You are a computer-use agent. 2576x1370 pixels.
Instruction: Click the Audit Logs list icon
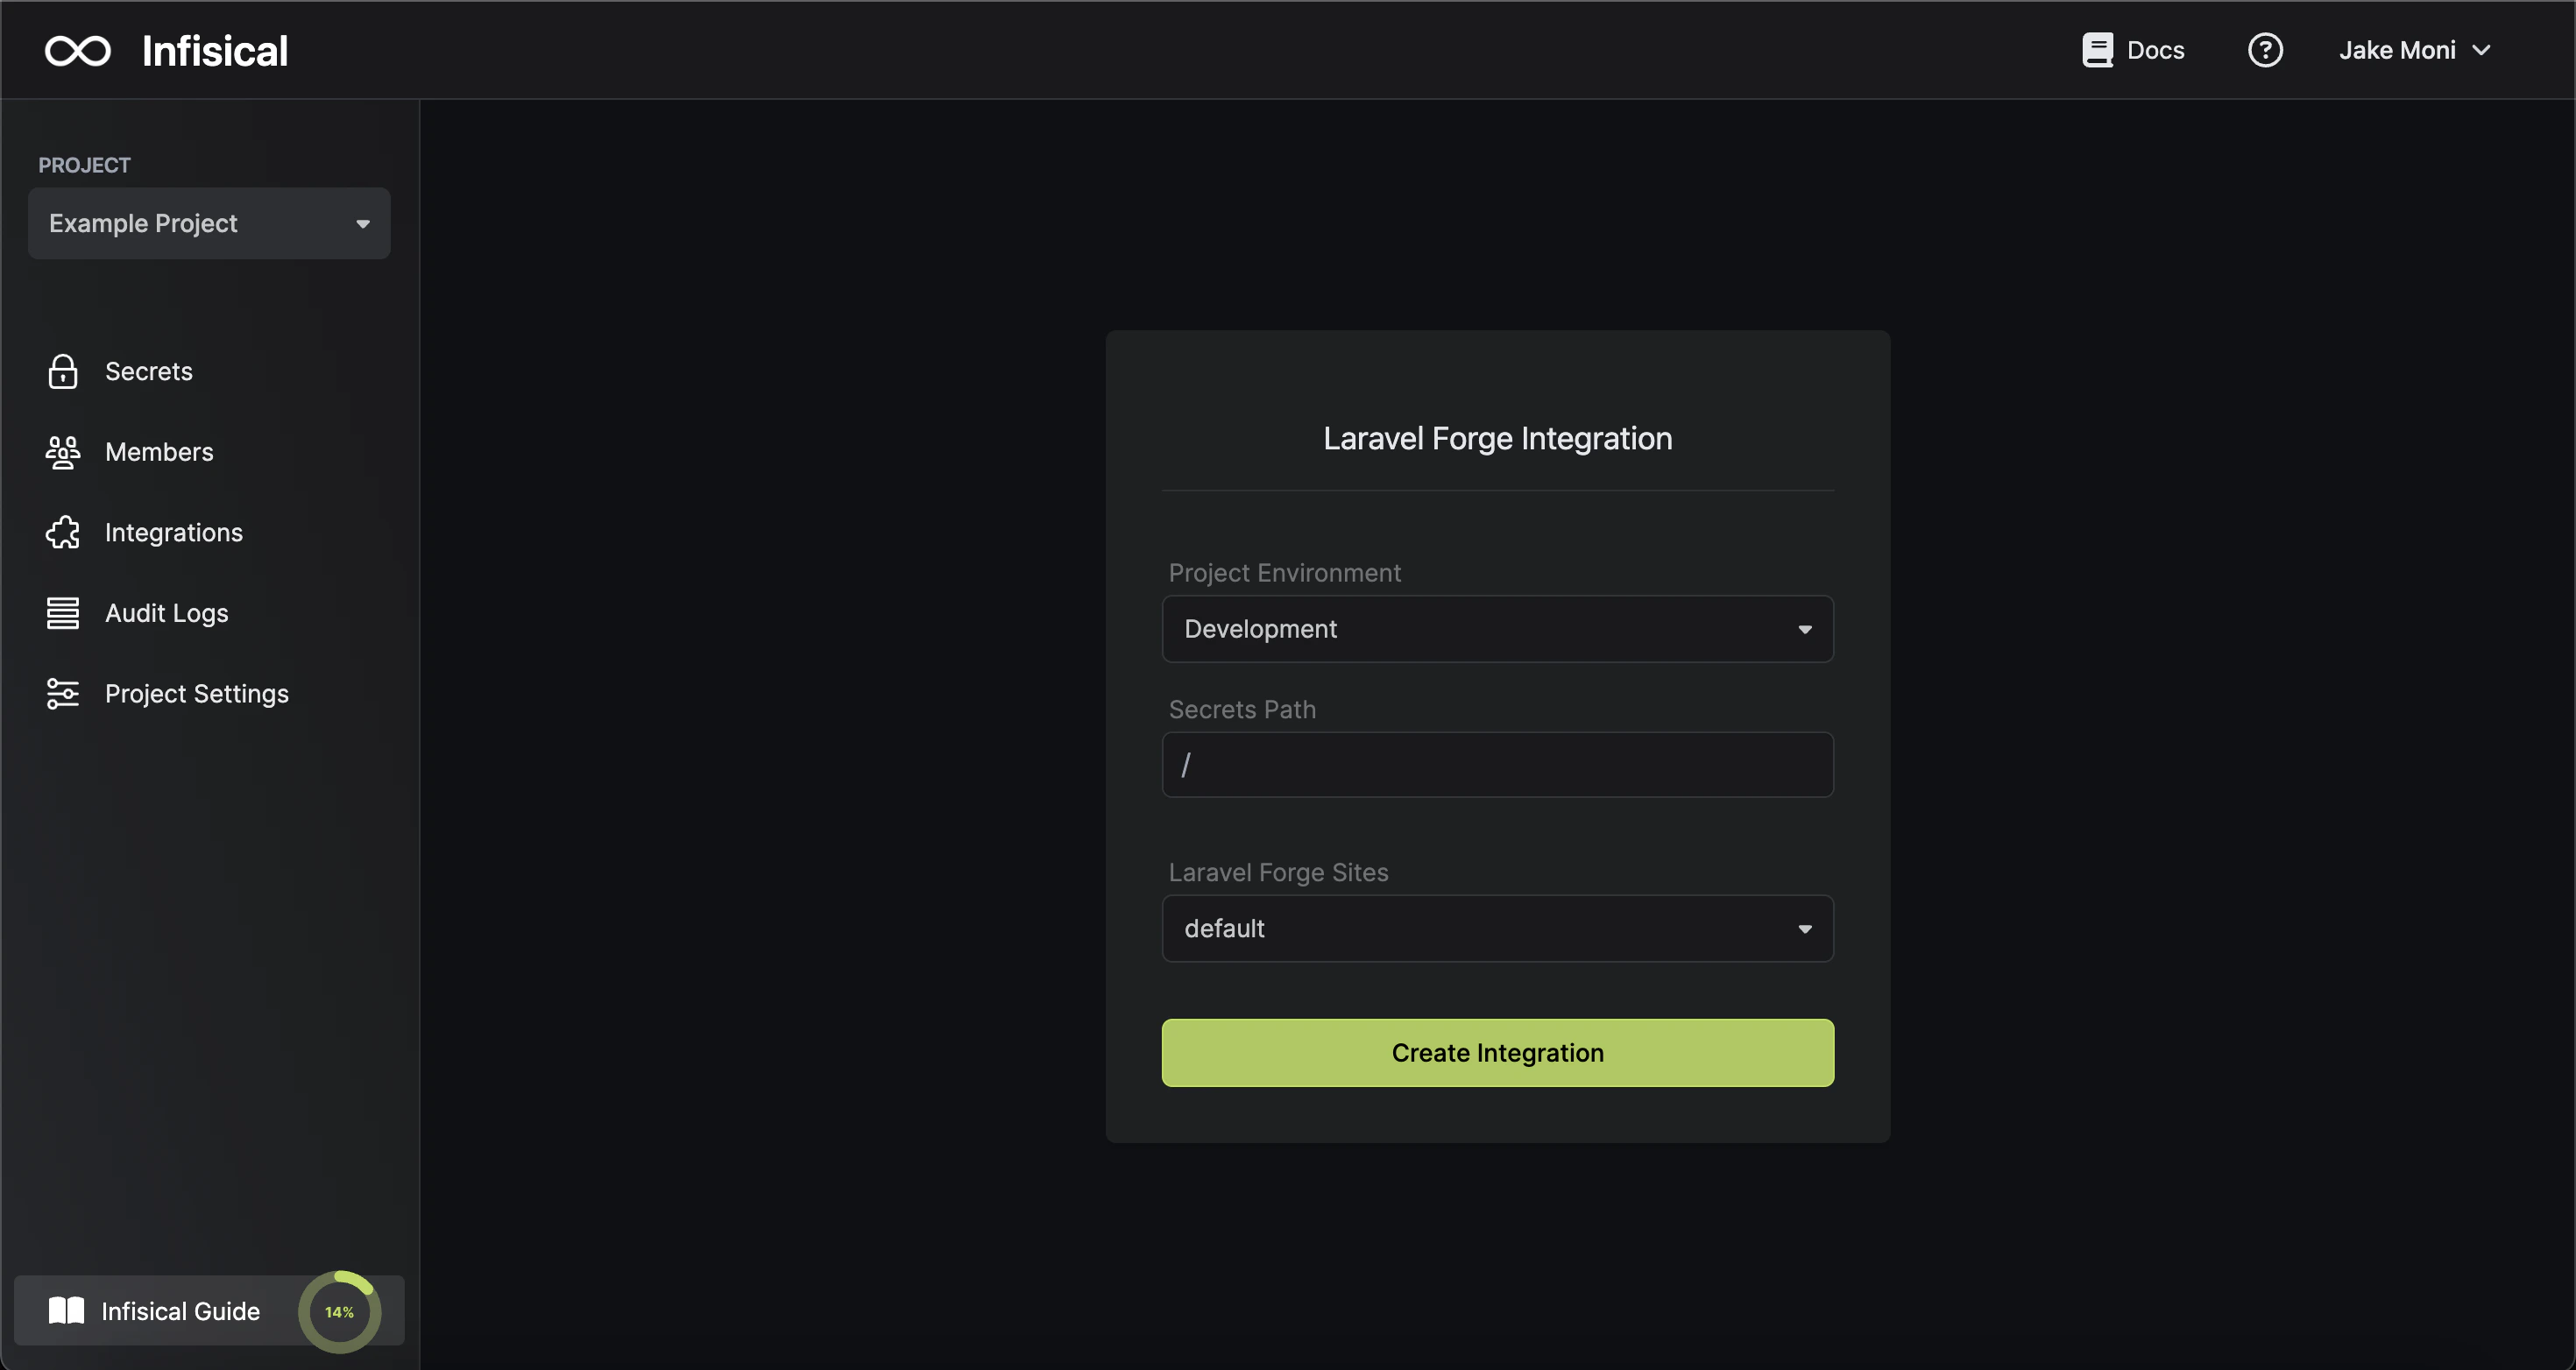pos(63,613)
